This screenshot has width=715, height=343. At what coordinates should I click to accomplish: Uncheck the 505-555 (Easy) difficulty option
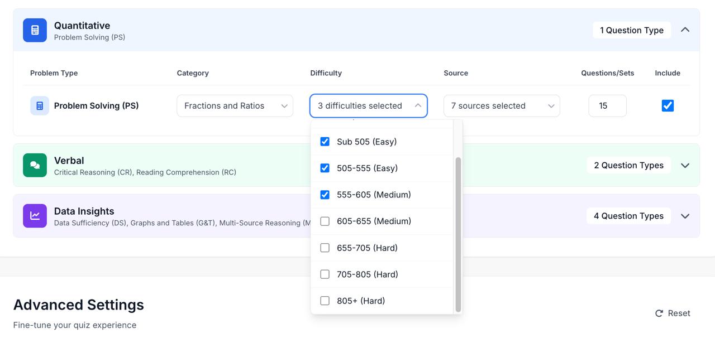coord(325,168)
